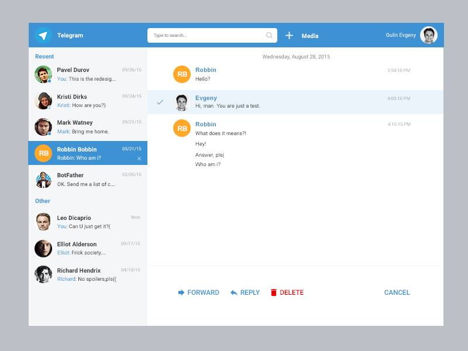Select 'What does it means?!' message
The height and width of the screenshot is (351, 468).
(x=221, y=133)
